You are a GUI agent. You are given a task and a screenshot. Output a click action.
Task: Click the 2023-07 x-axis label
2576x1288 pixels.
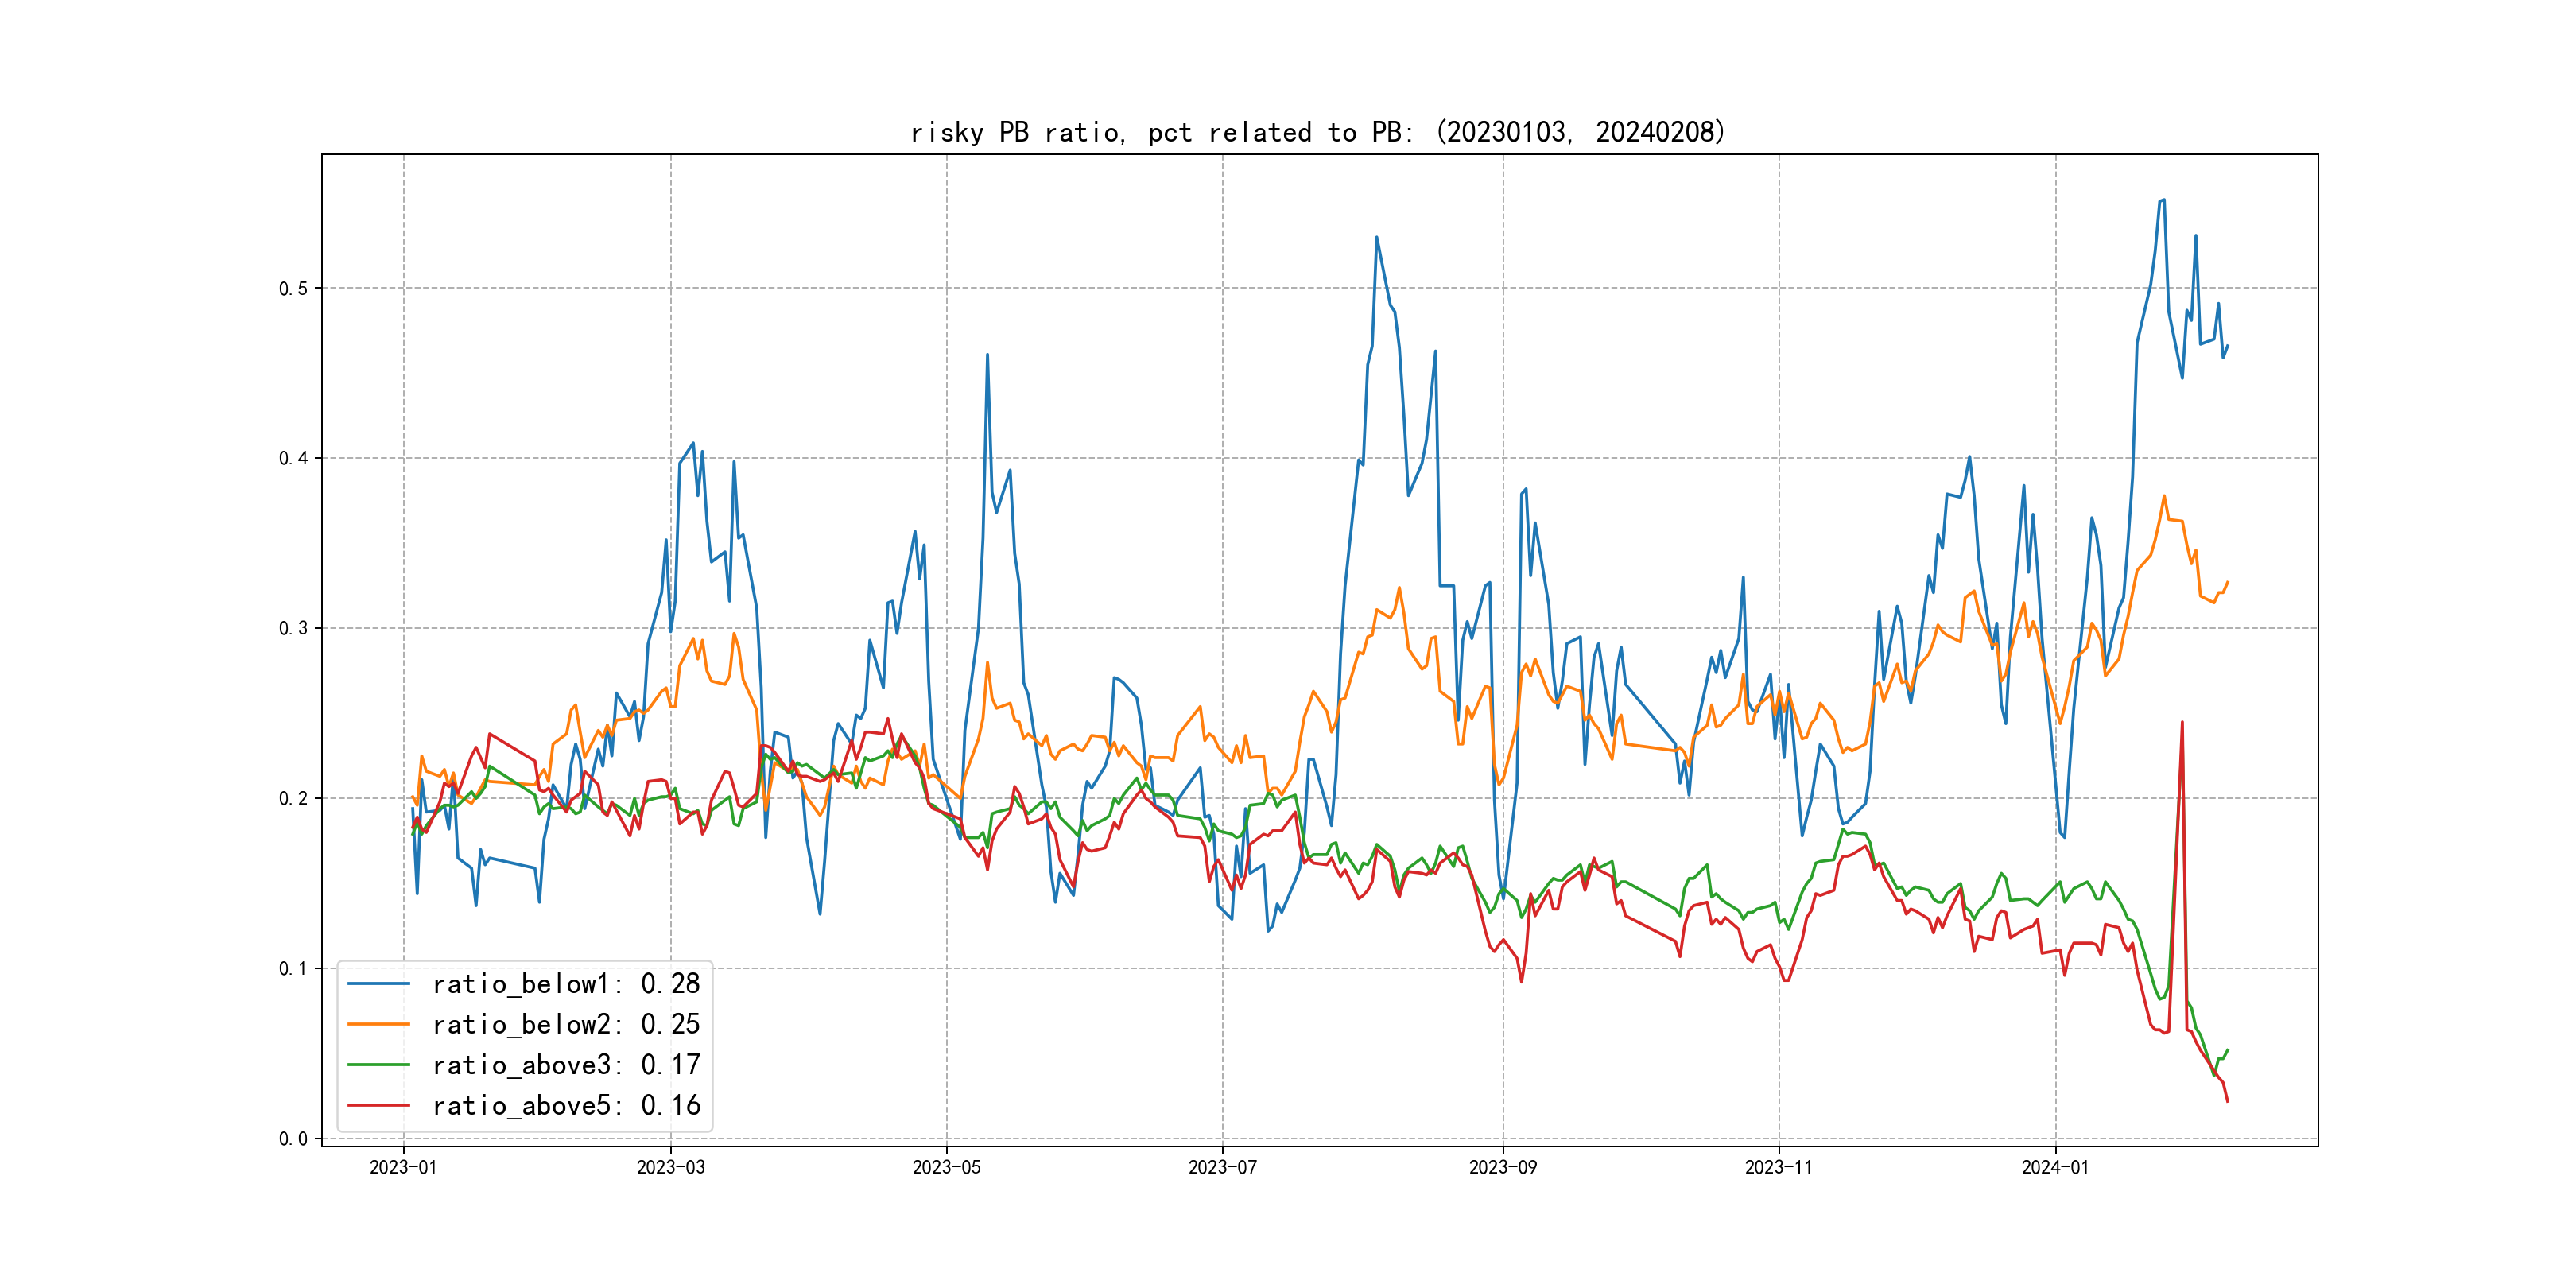[x=1222, y=1168]
